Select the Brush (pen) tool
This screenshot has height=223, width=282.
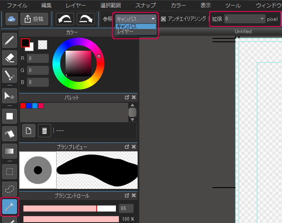(x=9, y=41)
